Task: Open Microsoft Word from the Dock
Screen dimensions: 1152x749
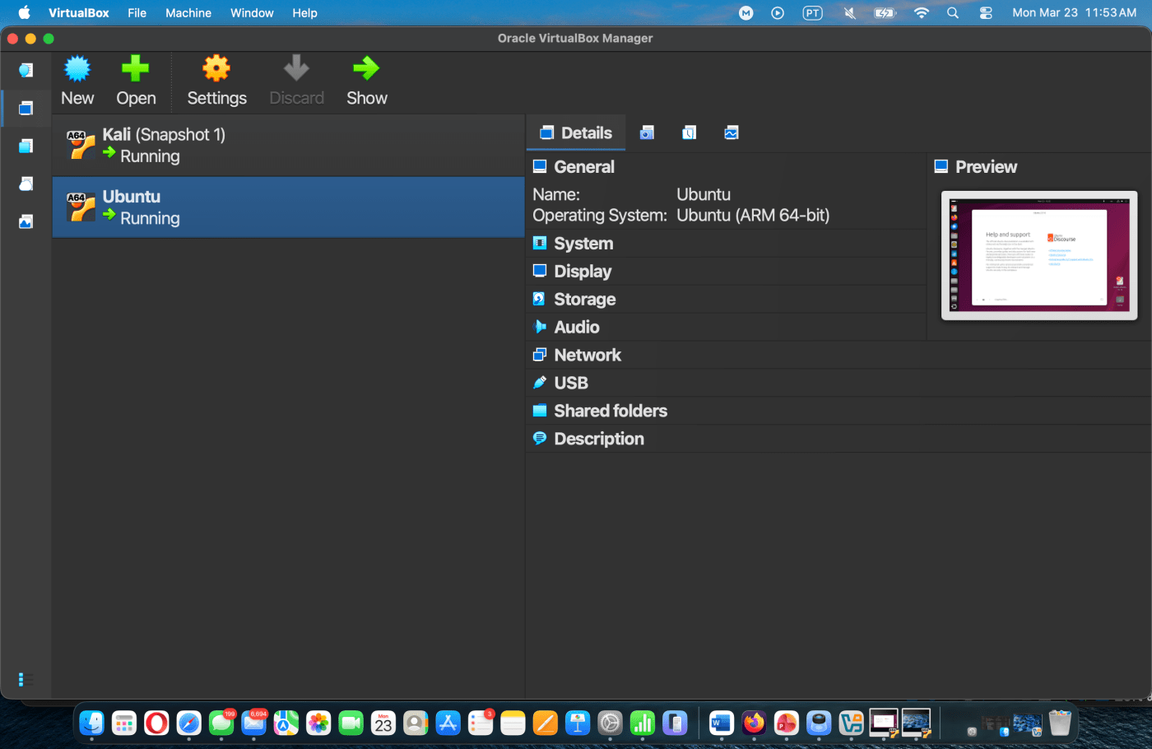Action: point(721,723)
